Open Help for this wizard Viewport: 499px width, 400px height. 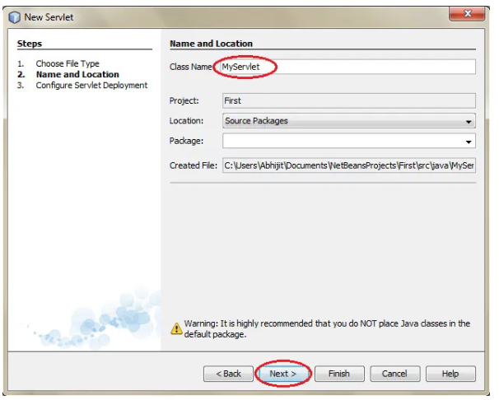coord(450,374)
